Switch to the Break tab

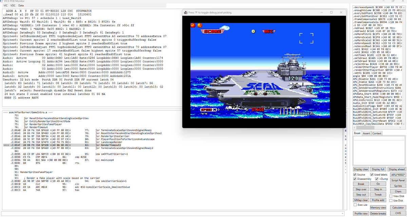pyautogui.click(x=357, y=133)
